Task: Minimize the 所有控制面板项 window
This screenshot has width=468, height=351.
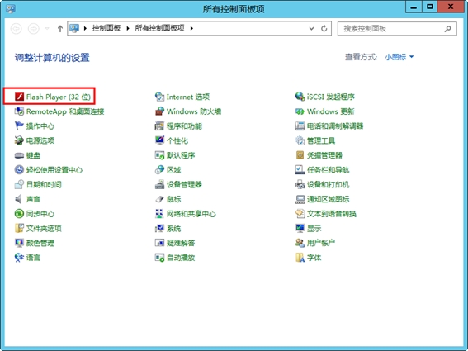Action: [x=414, y=7]
